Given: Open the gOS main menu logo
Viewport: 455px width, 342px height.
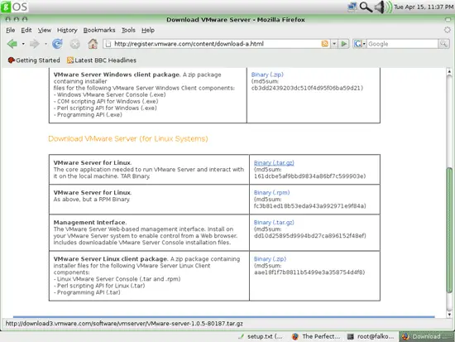Looking at the screenshot, I should pyautogui.click(x=14, y=7).
